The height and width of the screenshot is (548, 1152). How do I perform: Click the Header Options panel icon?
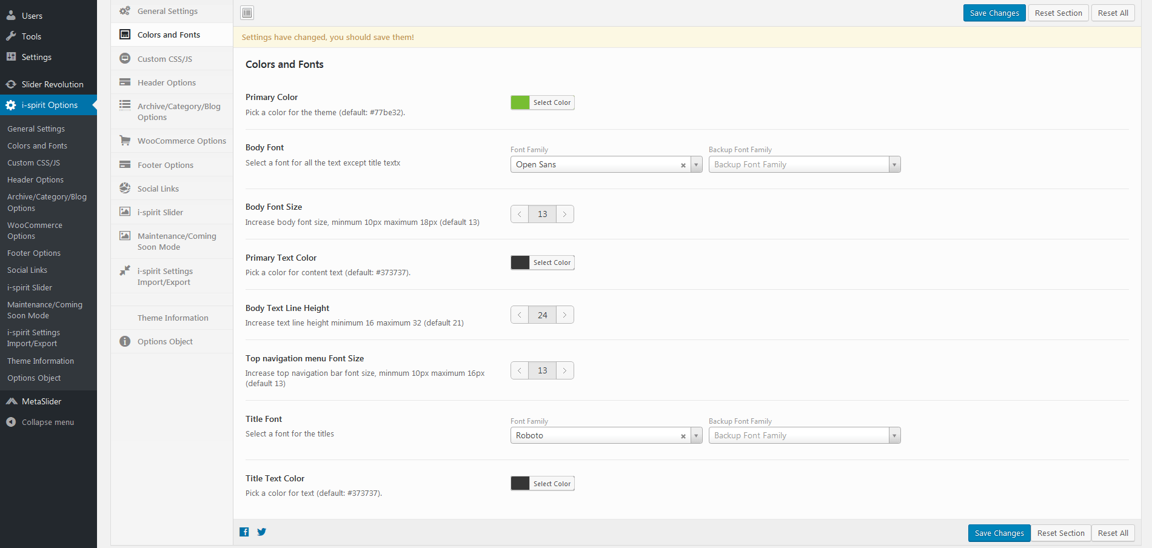[125, 82]
